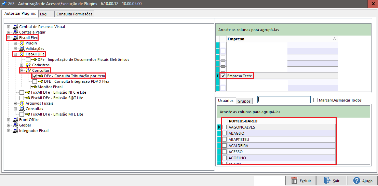Select the ABAPTISTELI user row
The height and width of the screenshot is (186, 378).
(x=281, y=139)
